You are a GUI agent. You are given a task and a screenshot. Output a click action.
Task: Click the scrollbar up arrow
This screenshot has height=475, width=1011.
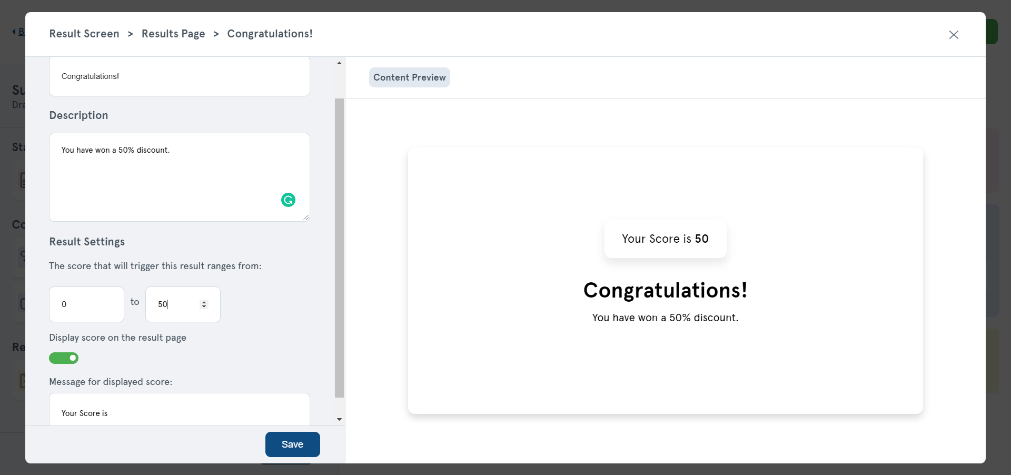(340, 63)
